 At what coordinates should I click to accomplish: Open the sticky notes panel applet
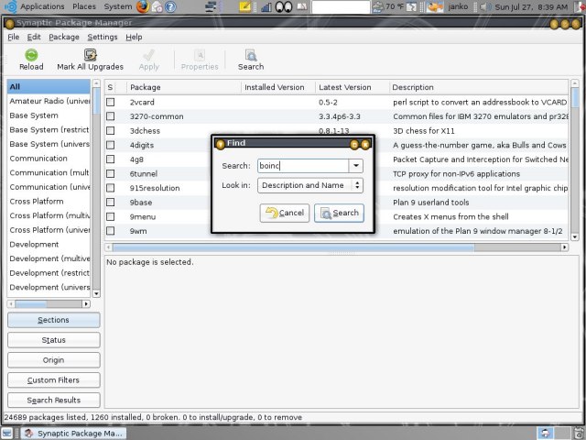pyautogui.click(x=245, y=6)
